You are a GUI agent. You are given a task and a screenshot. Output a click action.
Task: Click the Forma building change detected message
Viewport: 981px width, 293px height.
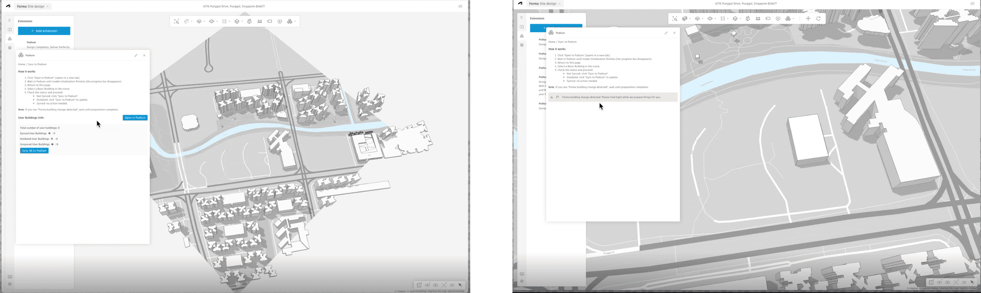pos(613,97)
